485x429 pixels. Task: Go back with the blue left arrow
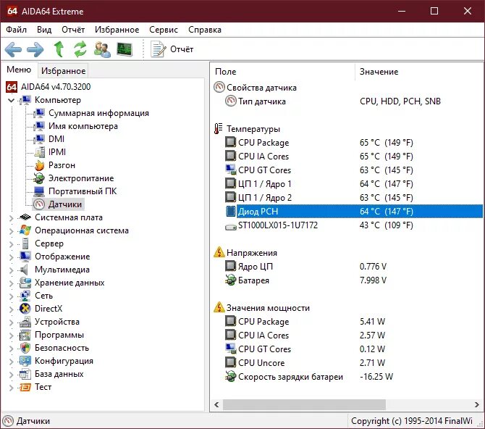[13, 49]
